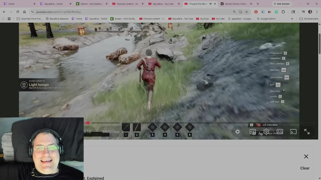Open the tab search icon in toolbar

pyautogui.click(x=293, y=12)
